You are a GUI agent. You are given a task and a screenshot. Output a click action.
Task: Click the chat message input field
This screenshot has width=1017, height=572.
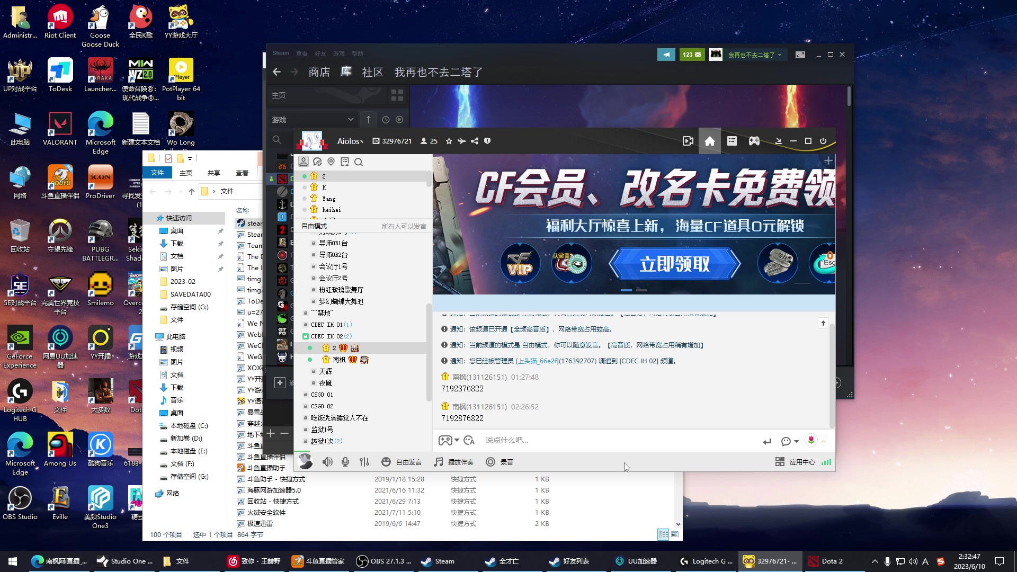tap(620, 440)
